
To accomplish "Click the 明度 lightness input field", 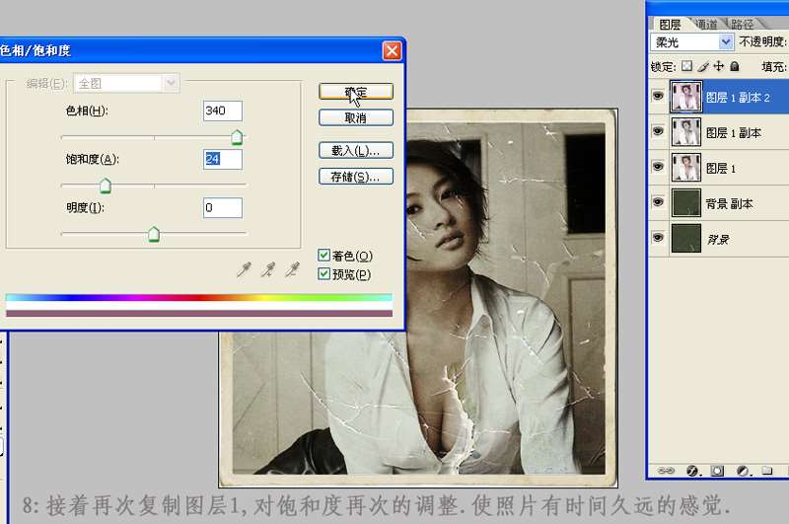I will [x=222, y=207].
